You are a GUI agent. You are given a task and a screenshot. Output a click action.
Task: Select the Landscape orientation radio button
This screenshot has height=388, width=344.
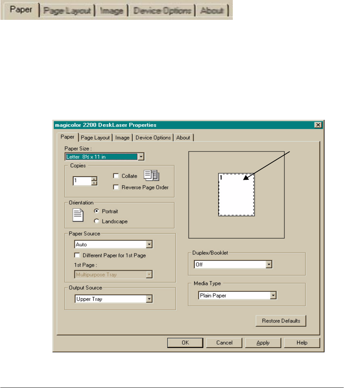(x=97, y=221)
